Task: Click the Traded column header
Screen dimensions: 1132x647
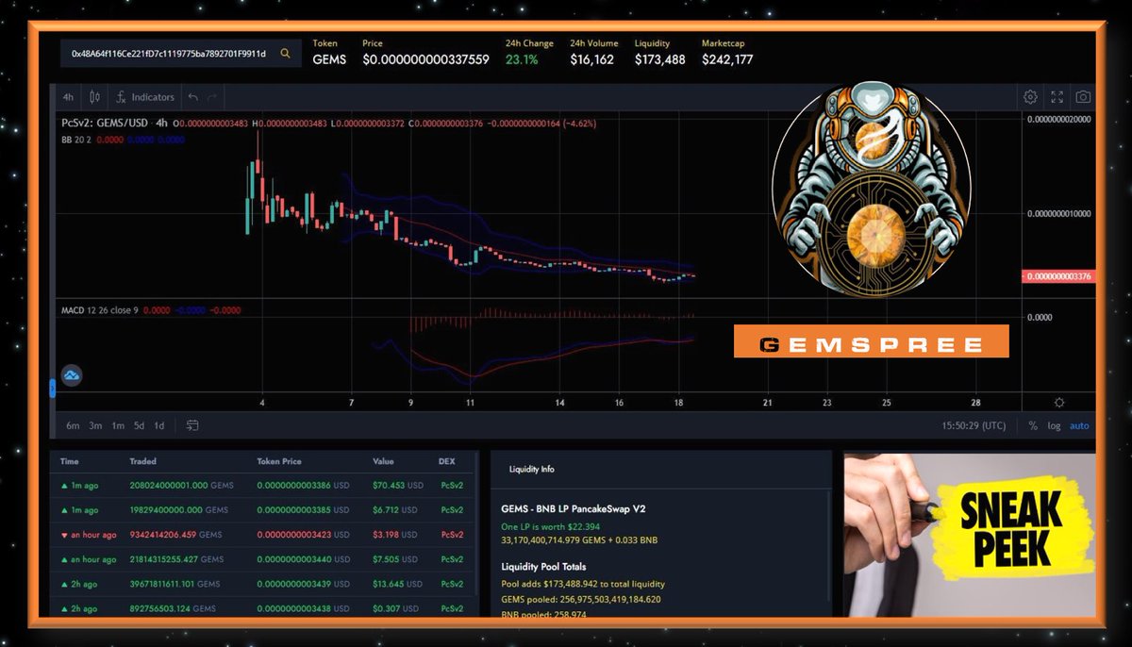Action: [x=142, y=462]
